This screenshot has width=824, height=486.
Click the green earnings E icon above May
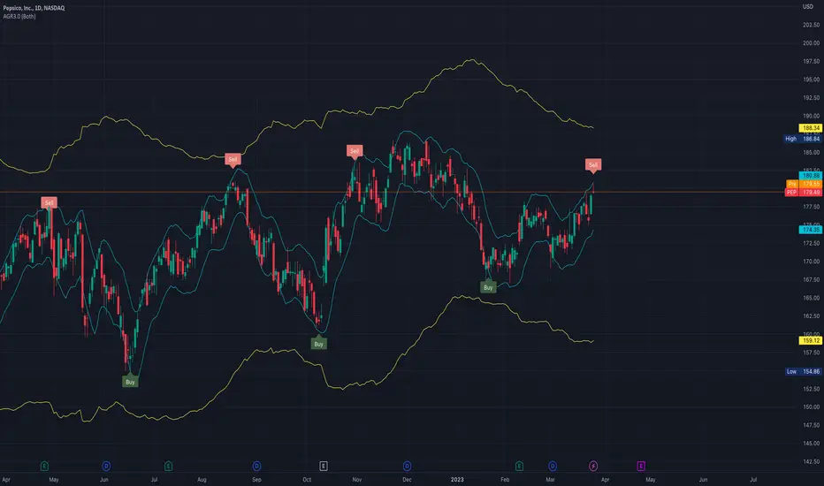[x=44, y=466]
